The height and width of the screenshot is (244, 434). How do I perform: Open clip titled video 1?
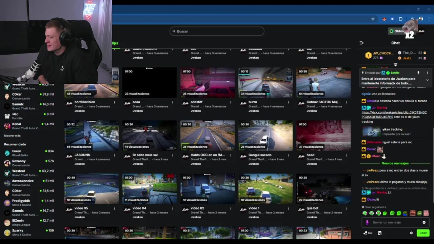coord(254,208)
